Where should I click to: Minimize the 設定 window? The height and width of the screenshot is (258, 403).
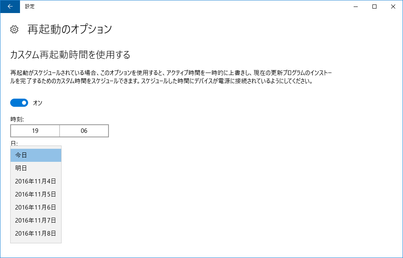coord(356,7)
